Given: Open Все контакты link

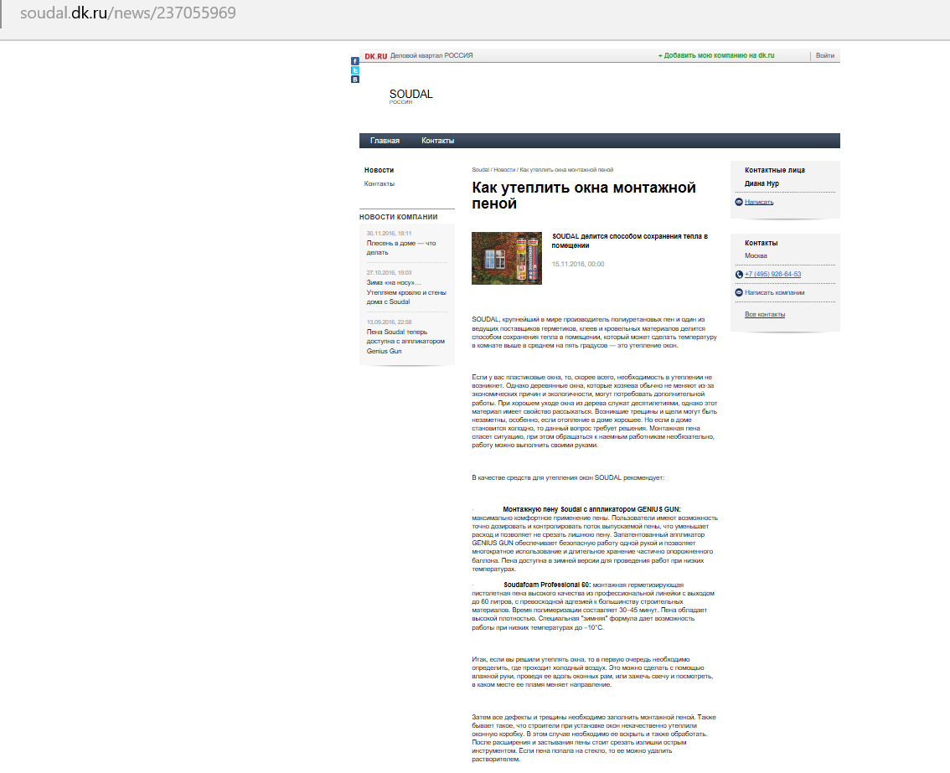Looking at the screenshot, I should pyautogui.click(x=765, y=314).
